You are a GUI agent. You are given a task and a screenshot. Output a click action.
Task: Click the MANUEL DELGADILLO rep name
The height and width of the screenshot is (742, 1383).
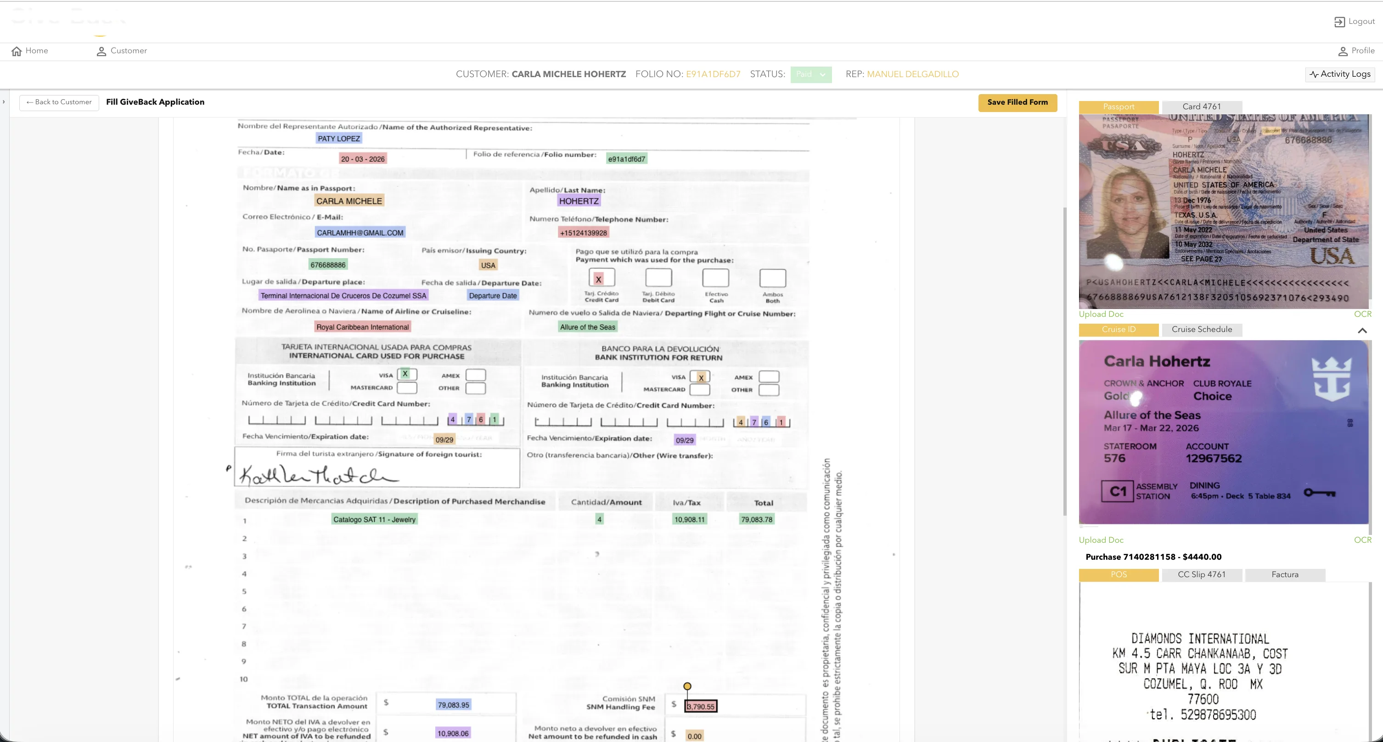tap(913, 75)
